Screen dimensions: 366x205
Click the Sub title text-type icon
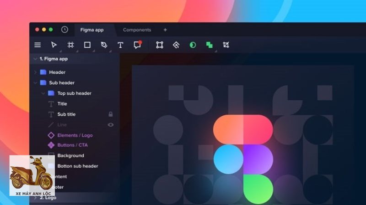51,114
